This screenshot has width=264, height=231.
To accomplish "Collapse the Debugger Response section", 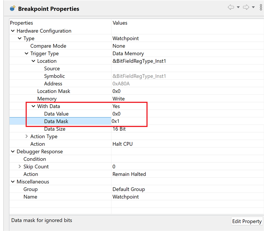I will click(13, 151).
